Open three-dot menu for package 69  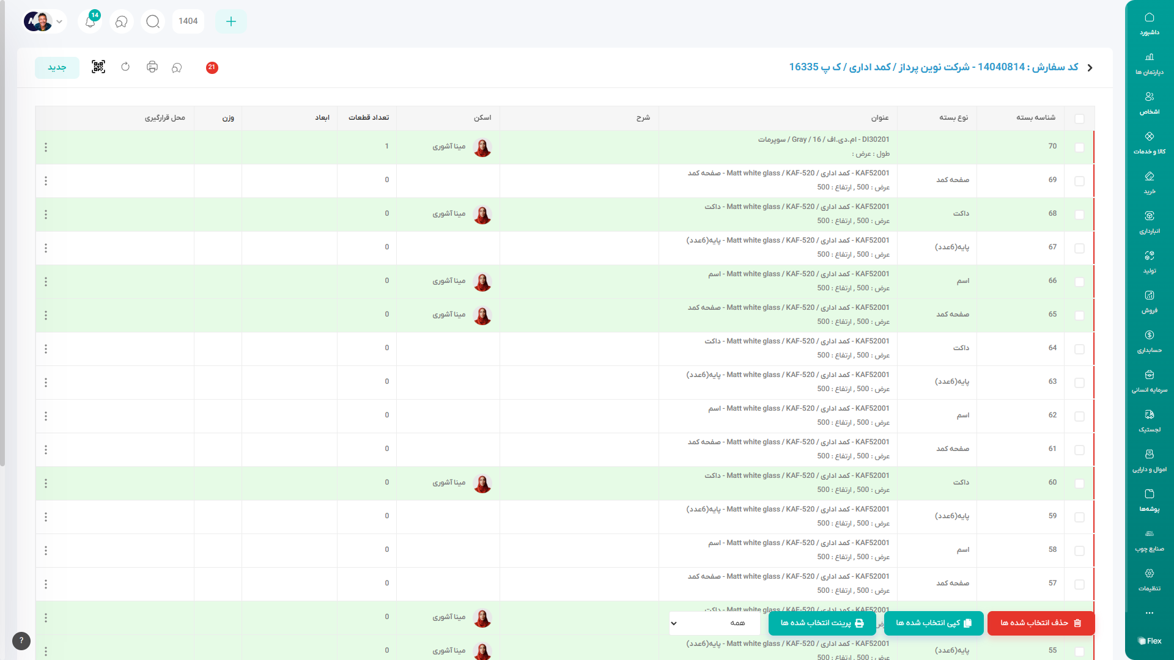click(46, 181)
